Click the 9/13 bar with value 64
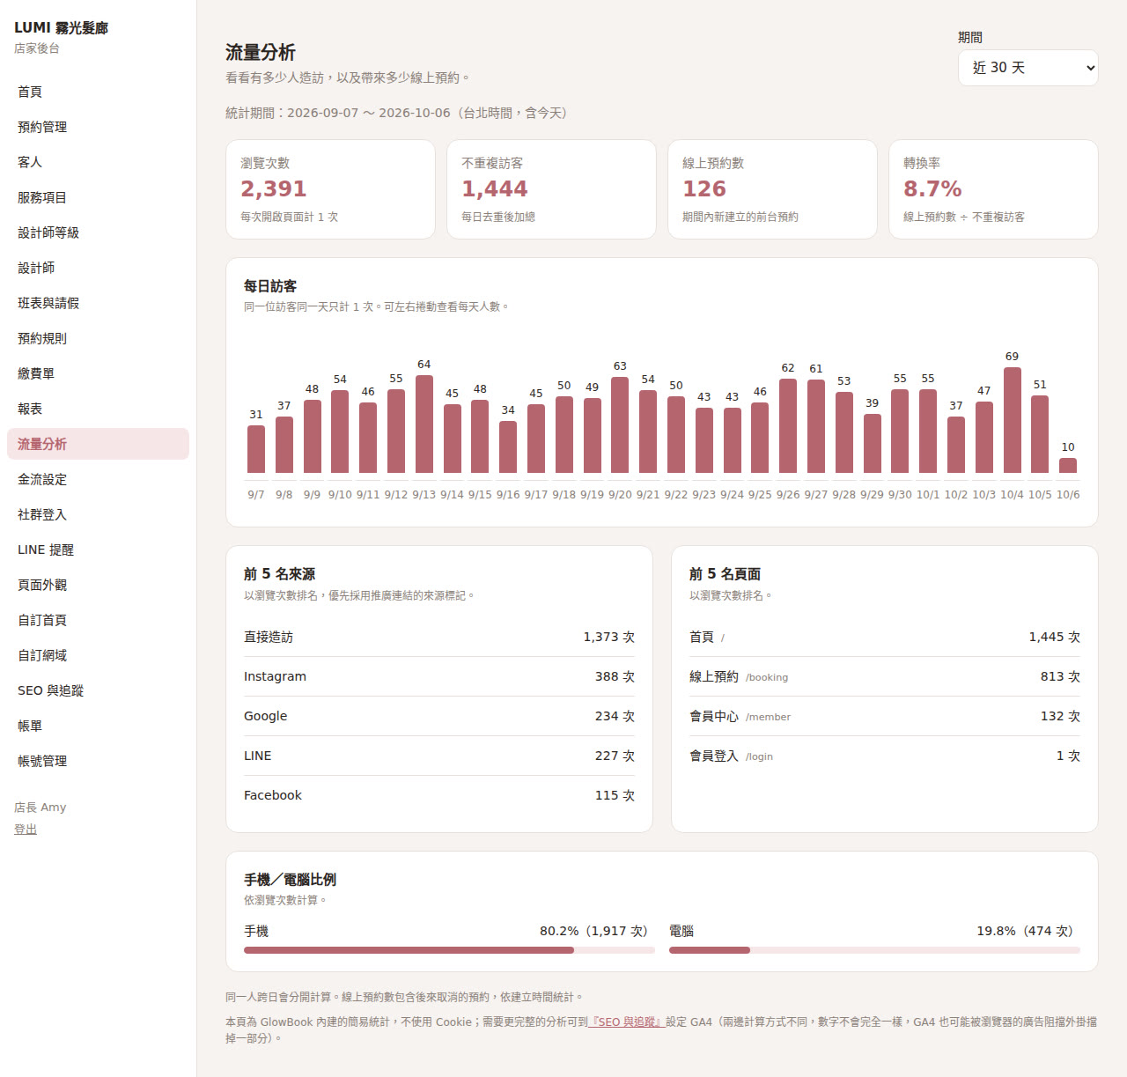The width and height of the screenshot is (1127, 1077). coord(424,424)
